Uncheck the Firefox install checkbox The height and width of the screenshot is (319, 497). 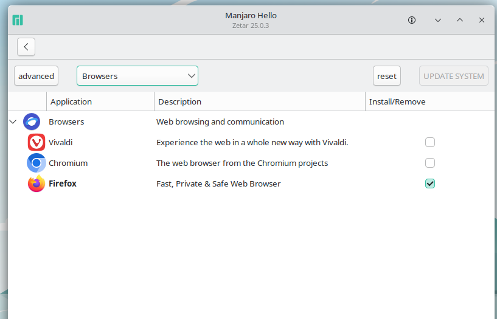tap(430, 184)
